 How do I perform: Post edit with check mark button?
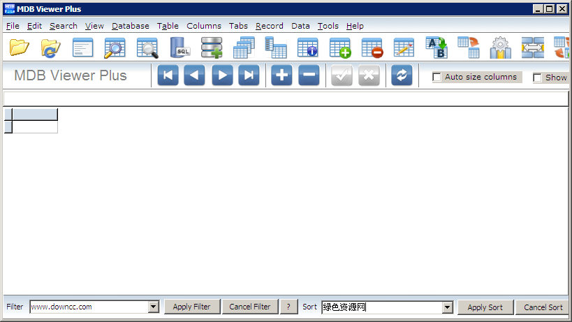[x=342, y=75]
